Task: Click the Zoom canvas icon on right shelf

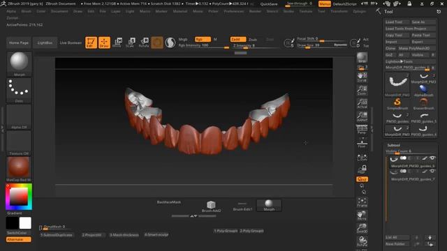Action: [362, 90]
